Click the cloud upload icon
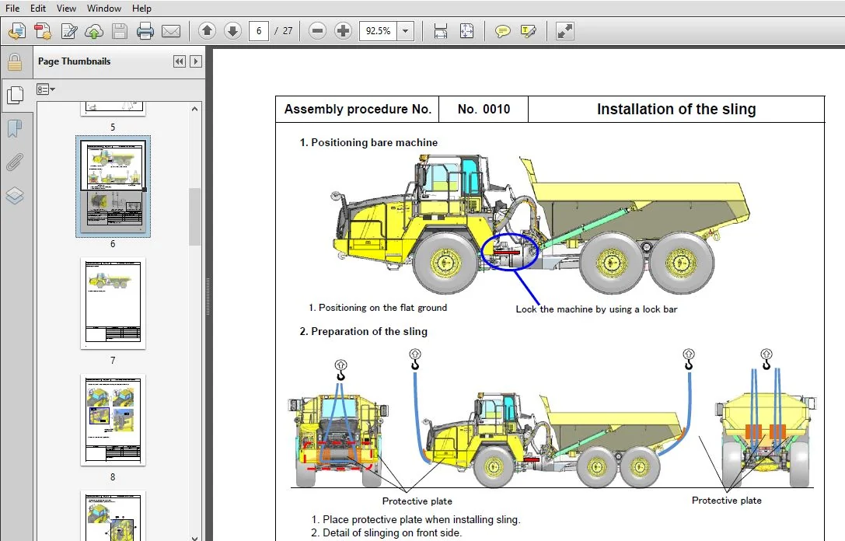This screenshot has height=541, width=845. [94, 31]
